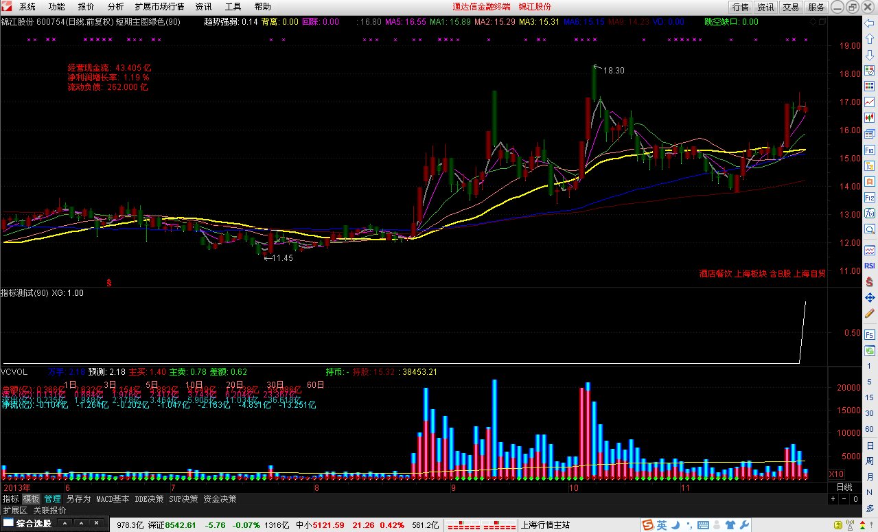Click the f(x) formula icon
Viewport: 878px width, 532px height.
869,213
